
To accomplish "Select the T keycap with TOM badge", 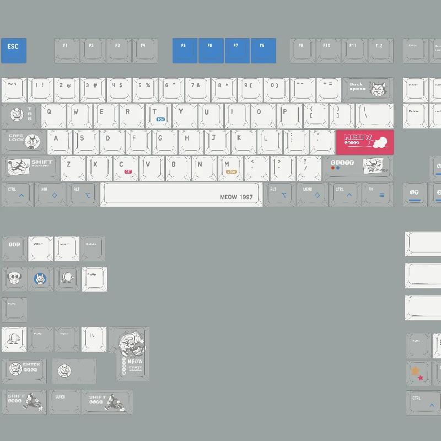I will [158, 116].
